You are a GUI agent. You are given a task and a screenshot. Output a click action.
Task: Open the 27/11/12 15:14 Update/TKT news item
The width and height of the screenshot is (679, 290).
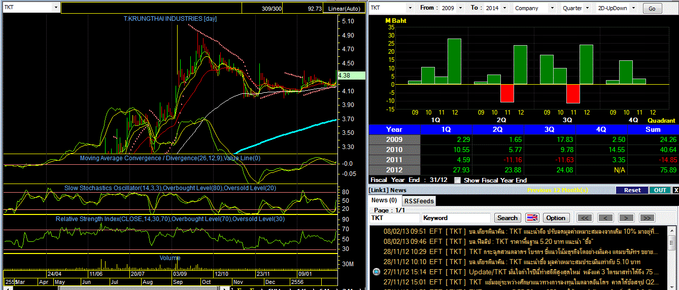(521, 272)
